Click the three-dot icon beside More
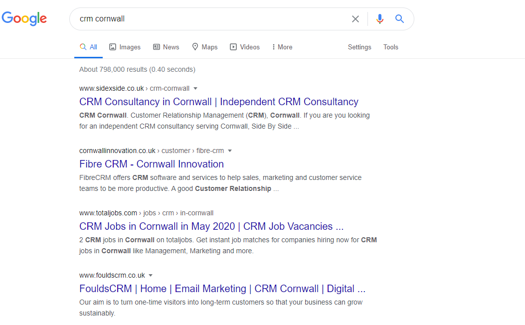 tap(274, 47)
